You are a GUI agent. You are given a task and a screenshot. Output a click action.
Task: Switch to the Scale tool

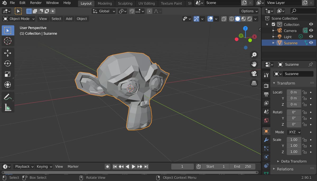[x=8, y=74]
